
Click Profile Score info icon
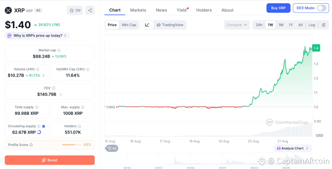click(31, 145)
